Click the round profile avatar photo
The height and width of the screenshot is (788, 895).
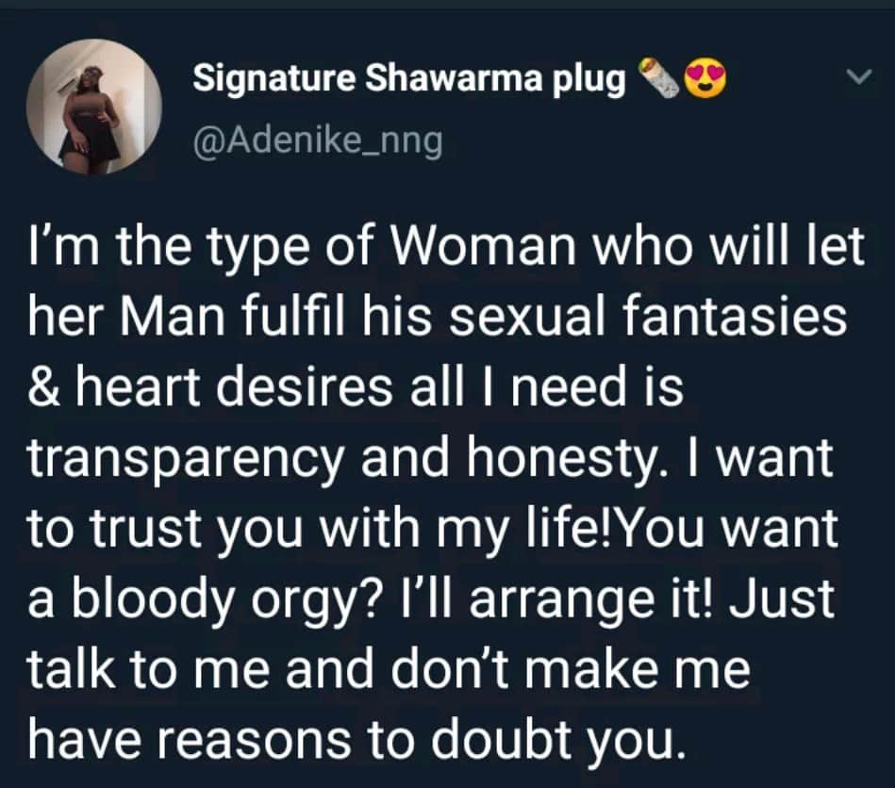(94, 107)
